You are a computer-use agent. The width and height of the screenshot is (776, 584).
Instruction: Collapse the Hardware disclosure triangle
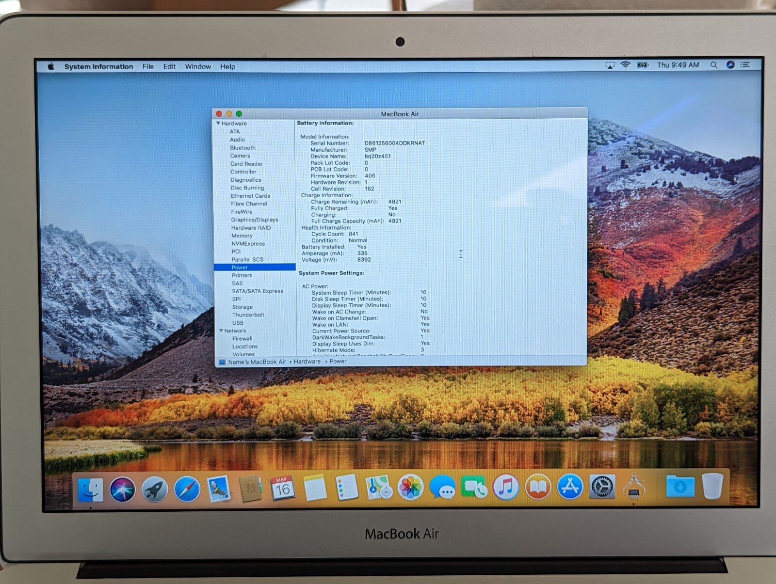pos(218,124)
